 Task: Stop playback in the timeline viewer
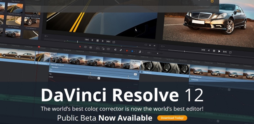(x=214, y=51)
